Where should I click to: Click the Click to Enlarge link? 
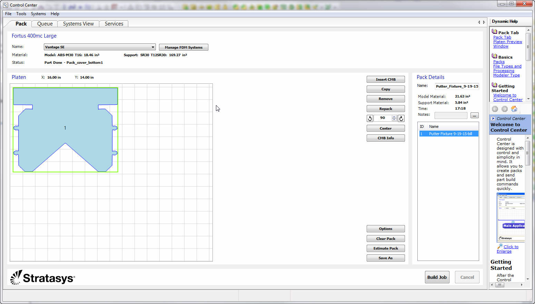pyautogui.click(x=507, y=249)
